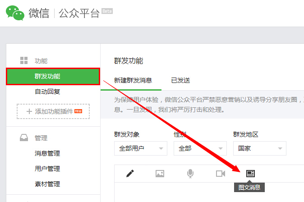Open 自动回复 in the sidebar
The image size is (304, 202).
pos(47,92)
